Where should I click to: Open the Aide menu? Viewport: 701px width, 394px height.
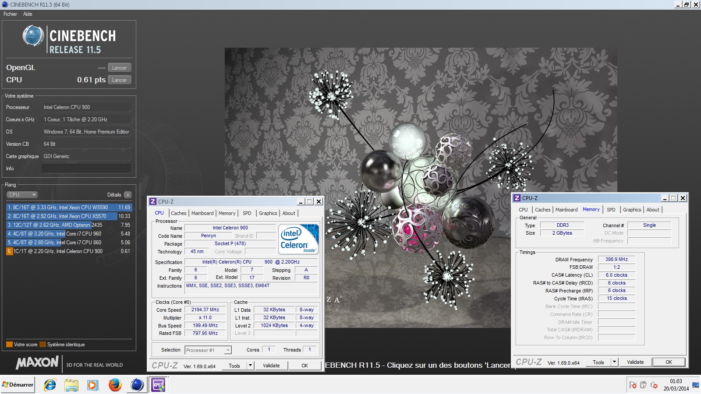click(28, 14)
